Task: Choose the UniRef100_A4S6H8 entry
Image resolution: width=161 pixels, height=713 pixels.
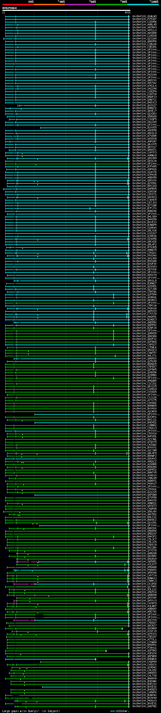Action: pos(144,33)
